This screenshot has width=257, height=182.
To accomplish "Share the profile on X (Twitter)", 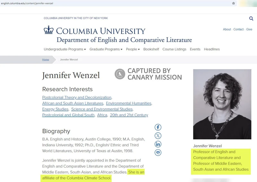I will [x=158, y=136].
